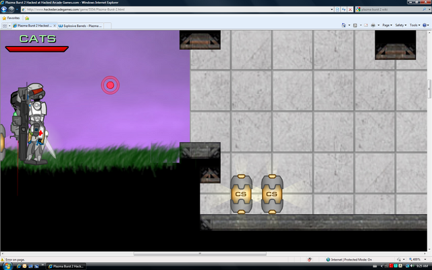Open the zoom level 400% control
Viewport: 432px width, 270px height.
[414, 259]
